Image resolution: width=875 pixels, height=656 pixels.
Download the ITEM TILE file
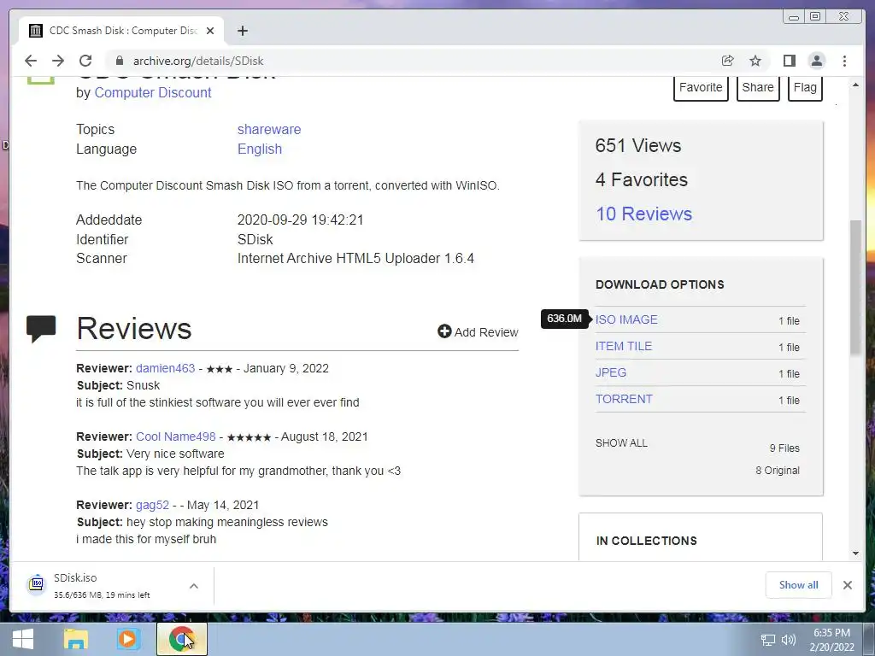[x=623, y=346]
